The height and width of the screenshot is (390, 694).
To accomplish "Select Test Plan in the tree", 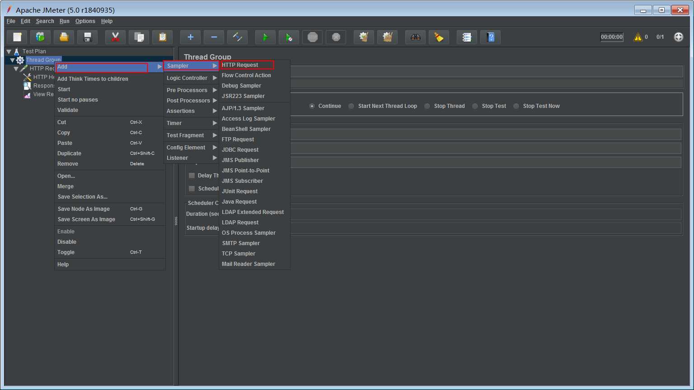I will coord(34,51).
